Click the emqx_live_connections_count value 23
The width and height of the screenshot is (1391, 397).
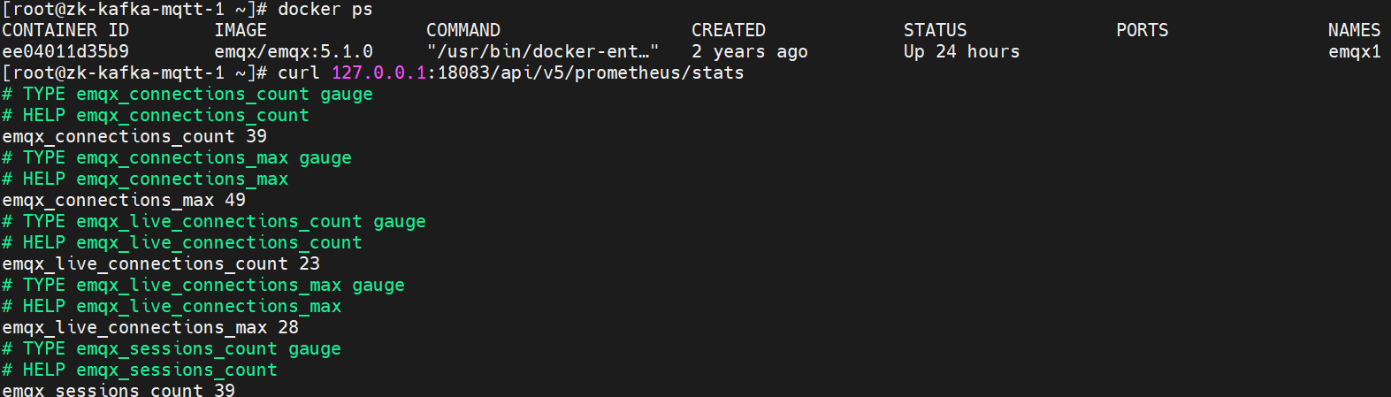pos(310,263)
